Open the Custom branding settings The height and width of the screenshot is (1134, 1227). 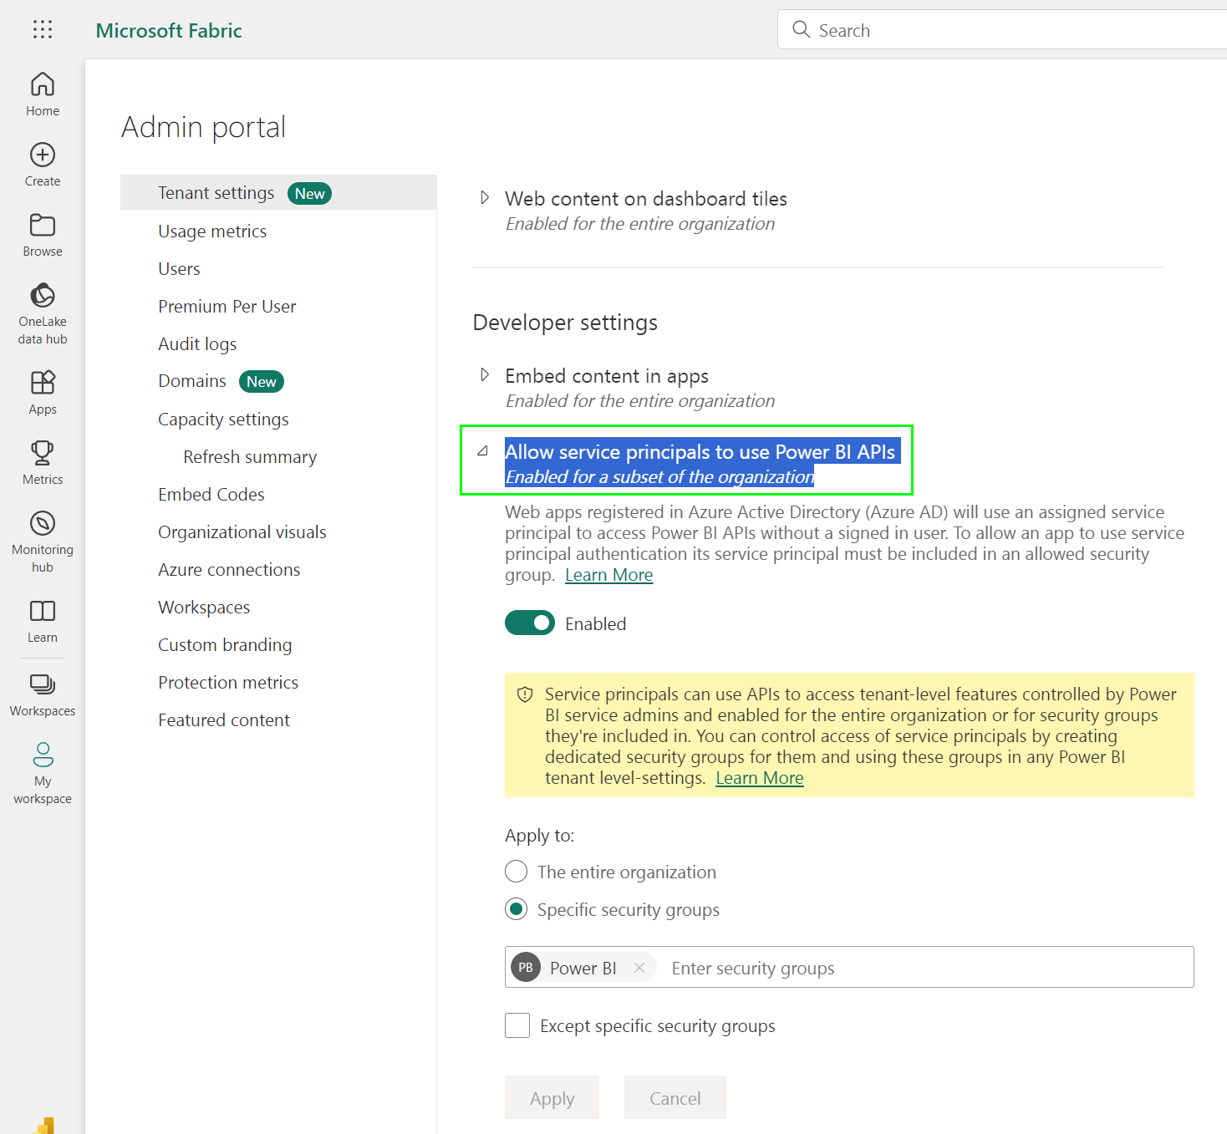tap(225, 644)
